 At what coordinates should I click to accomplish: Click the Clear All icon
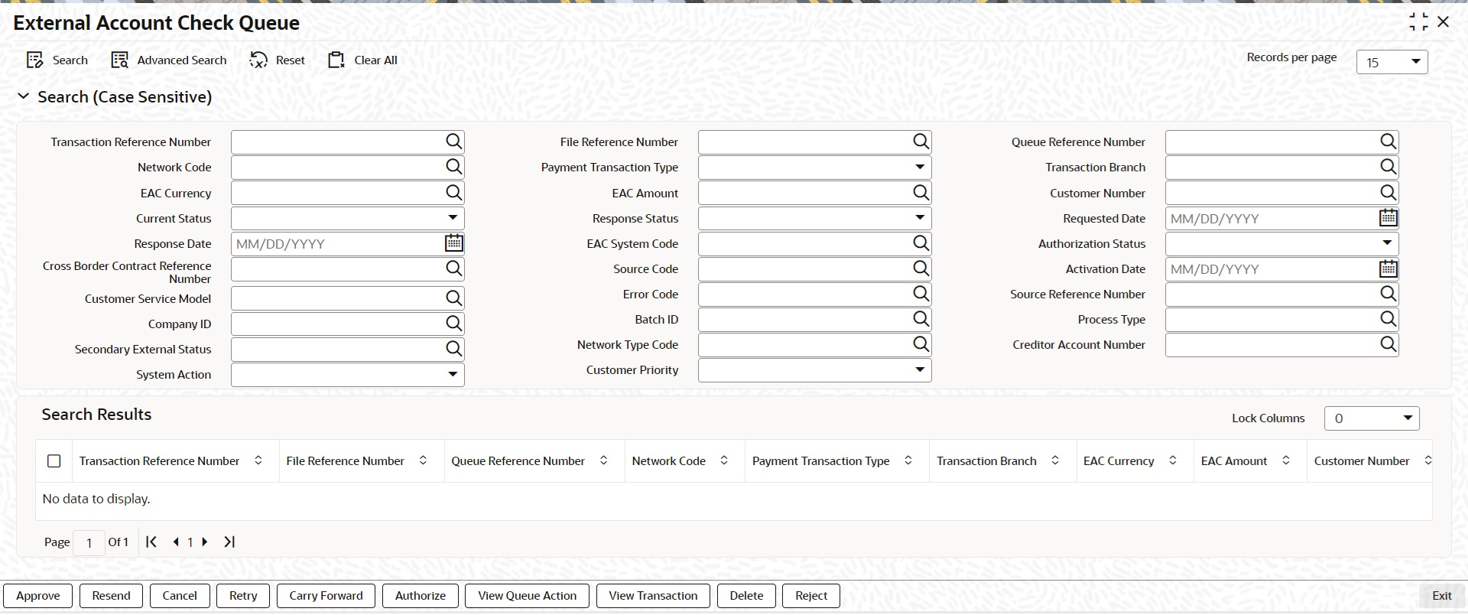coord(336,60)
